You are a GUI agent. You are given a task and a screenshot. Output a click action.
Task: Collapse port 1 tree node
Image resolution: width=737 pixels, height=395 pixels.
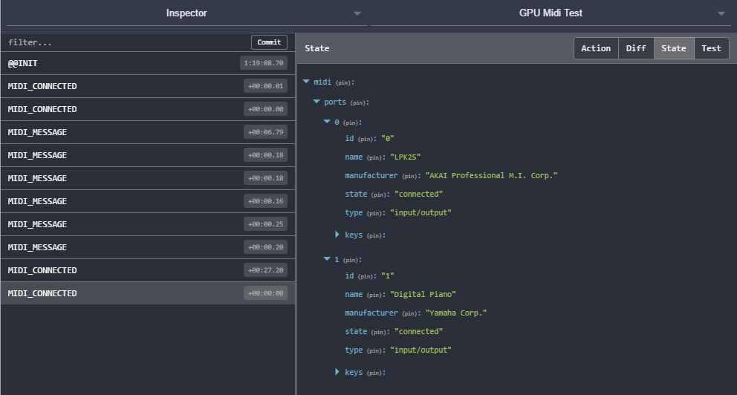(327, 259)
